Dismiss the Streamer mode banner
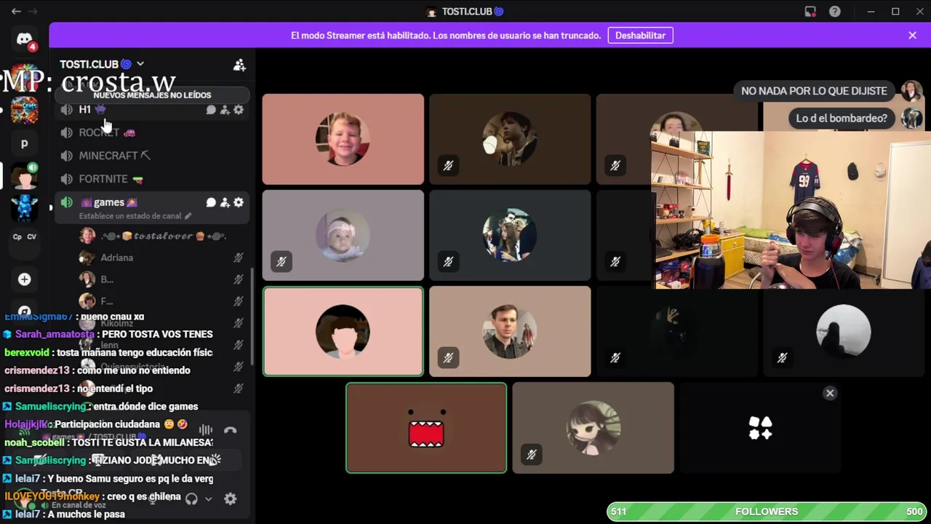 pyautogui.click(x=912, y=35)
